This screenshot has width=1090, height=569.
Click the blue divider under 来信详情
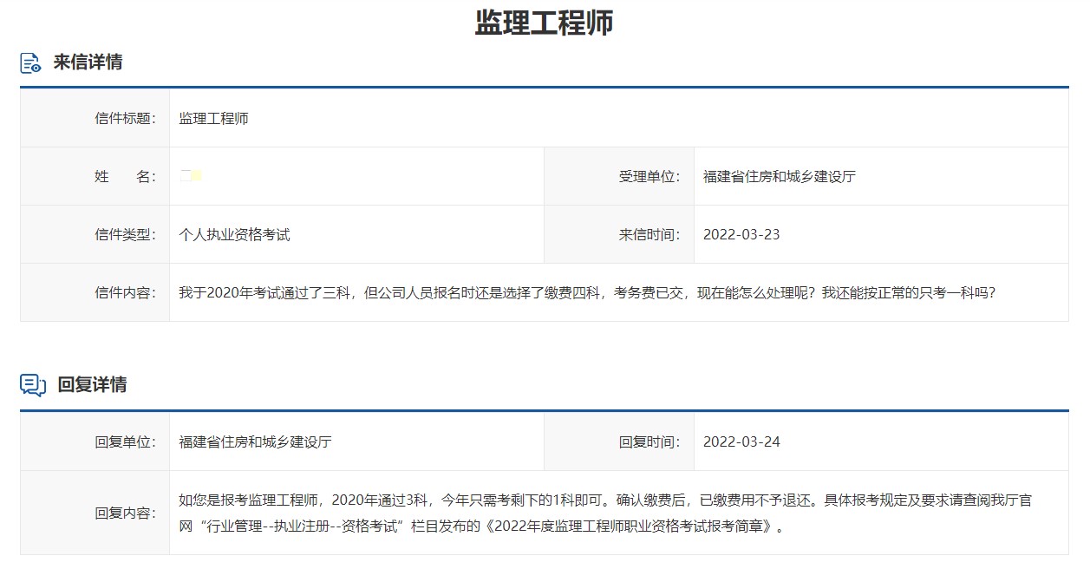(x=545, y=84)
